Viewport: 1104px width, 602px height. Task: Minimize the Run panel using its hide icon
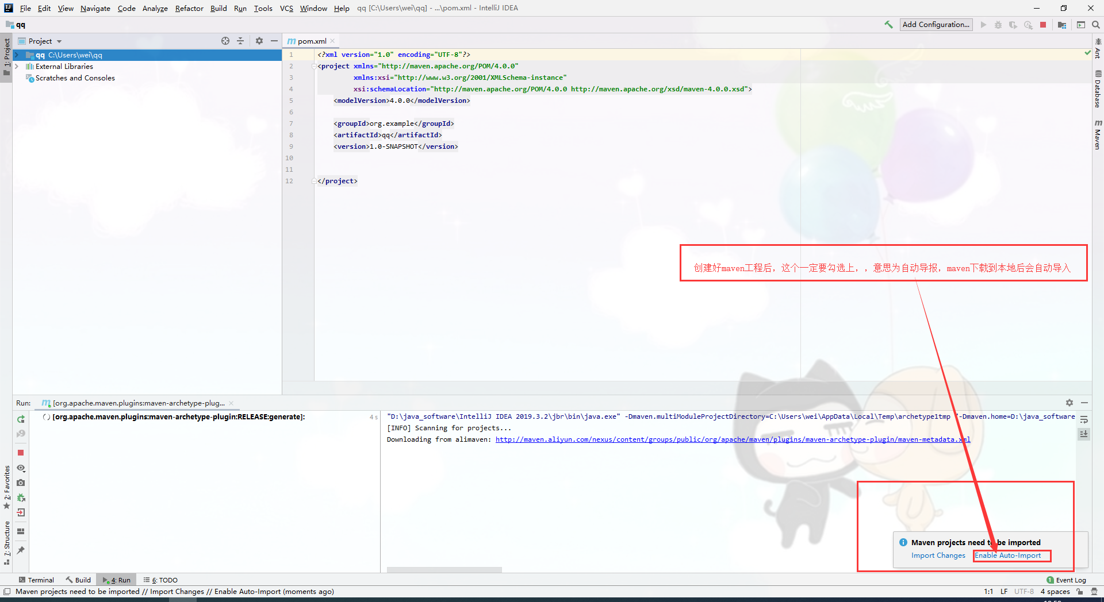1084,403
